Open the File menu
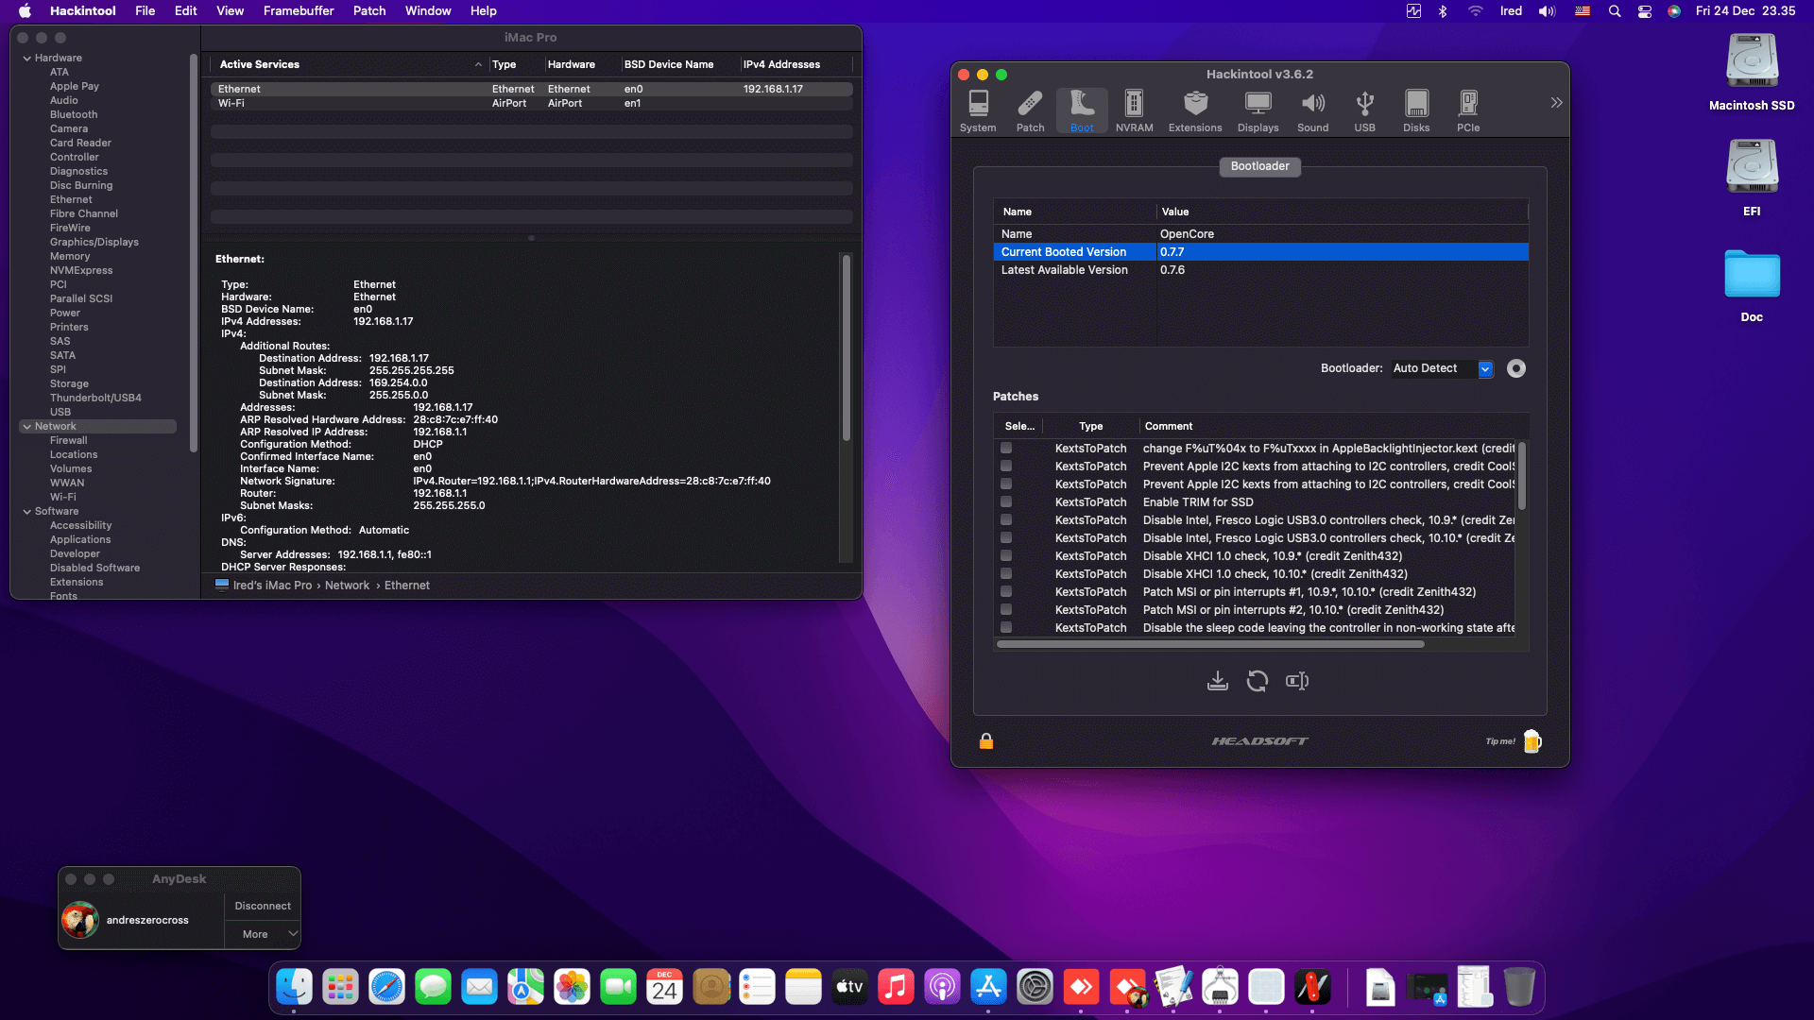This screenshot has width=1814, height=1020. pos(145,11)
